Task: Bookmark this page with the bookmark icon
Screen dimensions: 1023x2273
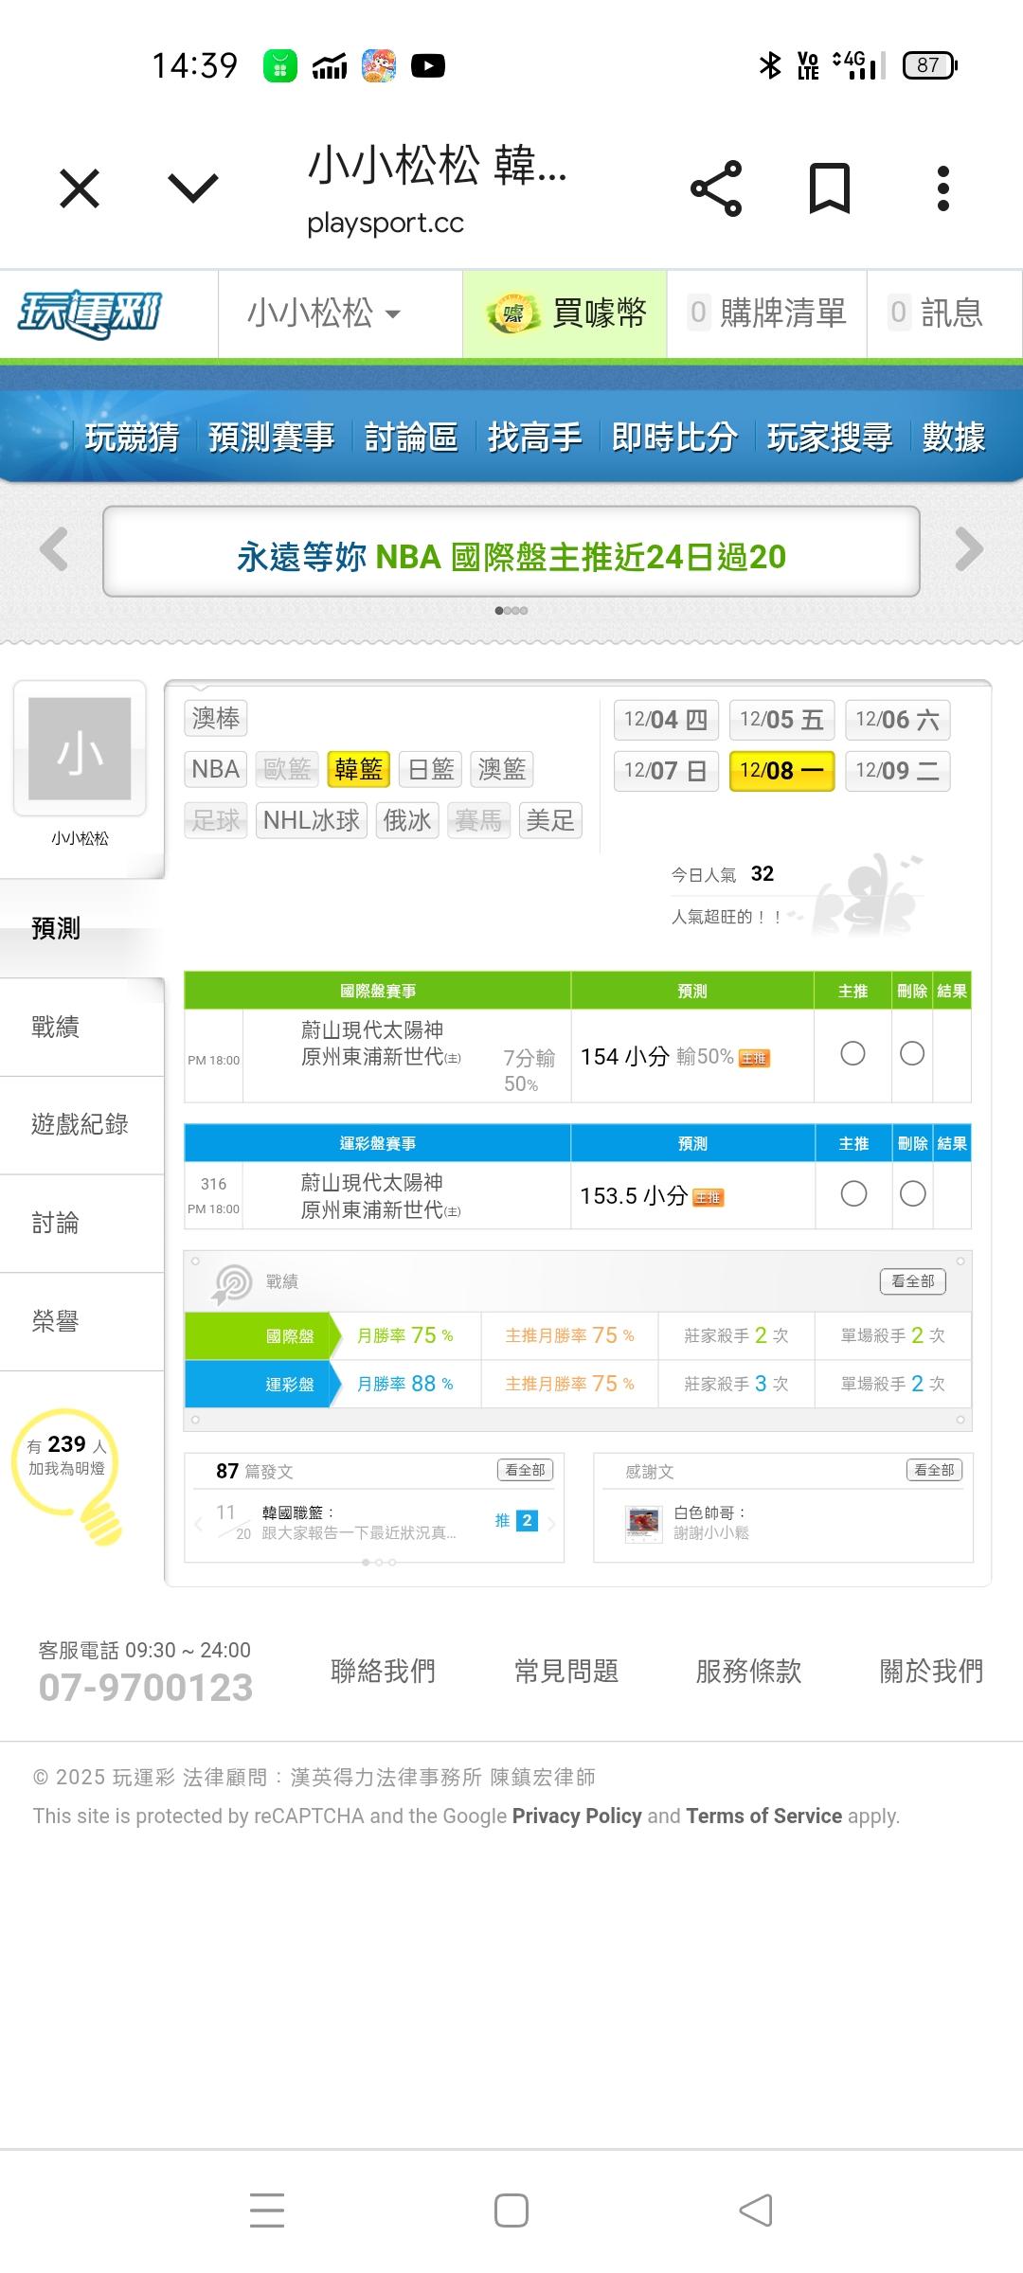Action: (x=829, y=188)
